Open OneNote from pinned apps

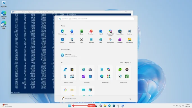pos(120,40)
